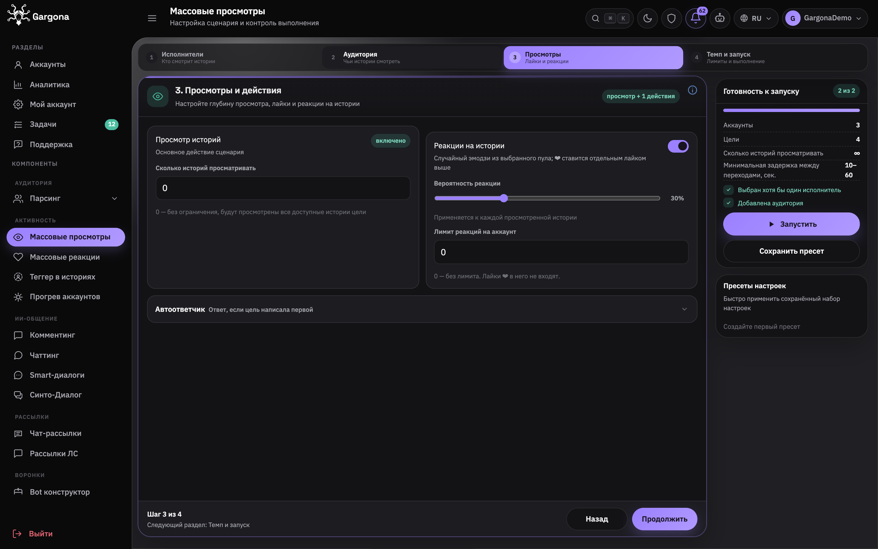Go to Мой аккаунт settings
The height and width of the screenshot is (549, 878).
click(66, 105)
